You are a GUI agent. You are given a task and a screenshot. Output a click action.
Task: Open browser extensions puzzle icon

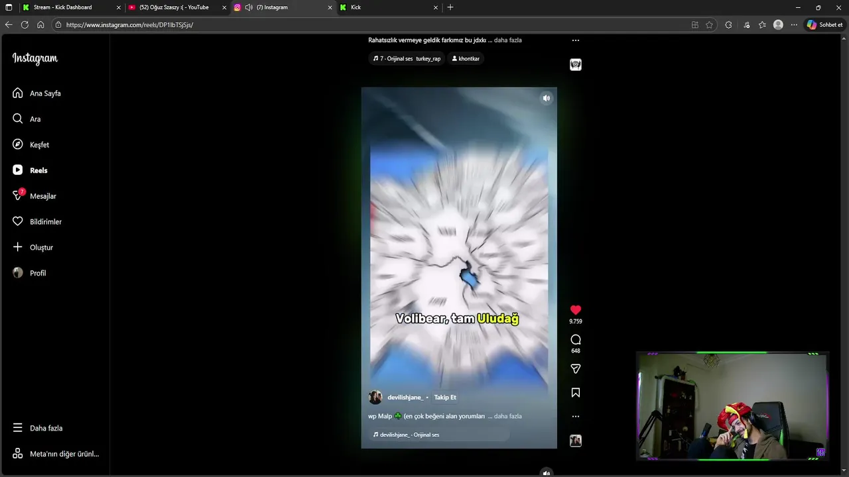[x=728, y=25]
